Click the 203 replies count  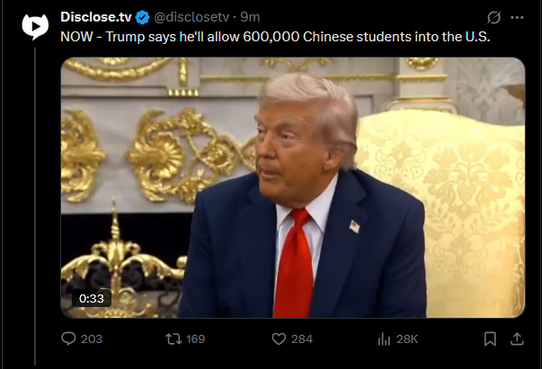pos(92,339)
